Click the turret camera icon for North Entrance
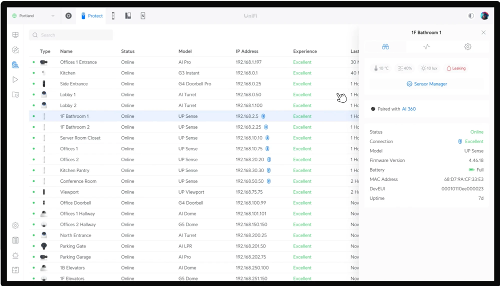The width and height of the screenshot is (500, 286). click(44, 235)
